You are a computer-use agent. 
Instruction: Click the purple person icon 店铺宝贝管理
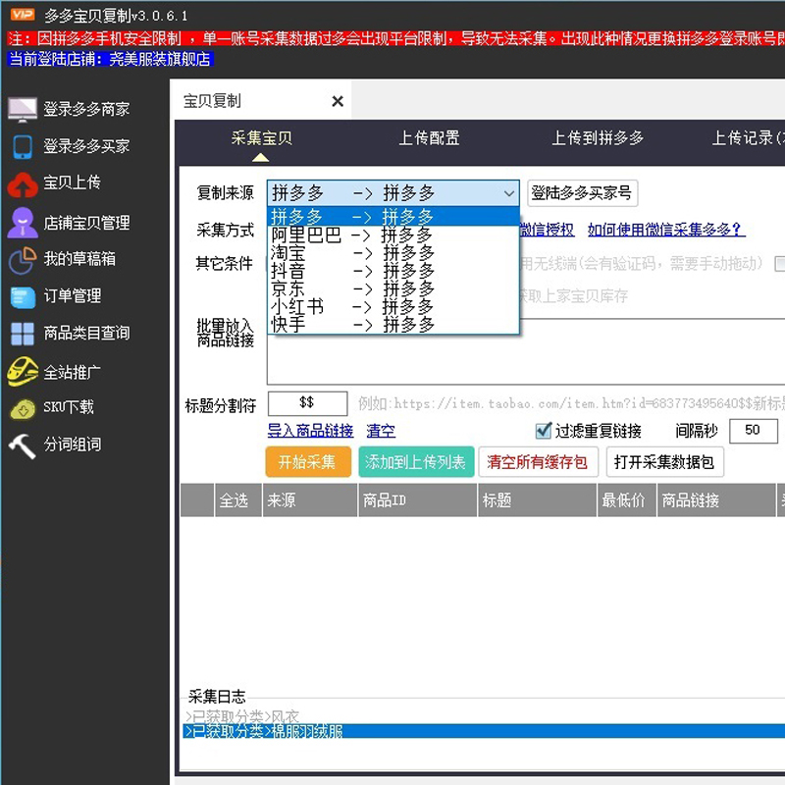(x=23, y=223)
